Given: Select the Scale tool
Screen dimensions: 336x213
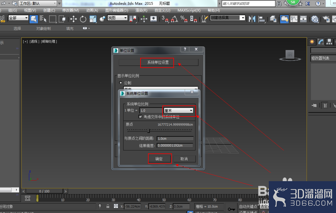Looking at the screenshot, I should pos(93,19).
